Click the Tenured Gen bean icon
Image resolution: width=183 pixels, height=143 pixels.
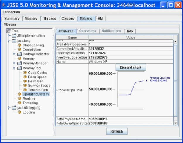[25, 90]
